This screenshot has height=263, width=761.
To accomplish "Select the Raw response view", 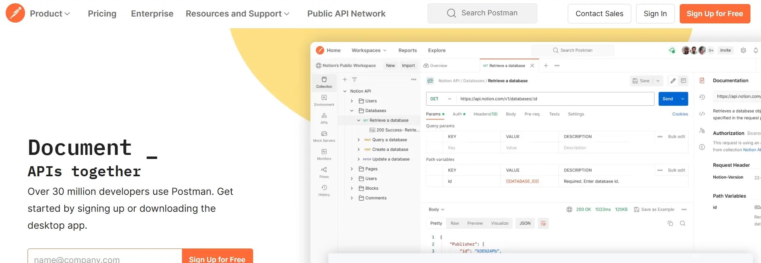I will click(454, 223).
